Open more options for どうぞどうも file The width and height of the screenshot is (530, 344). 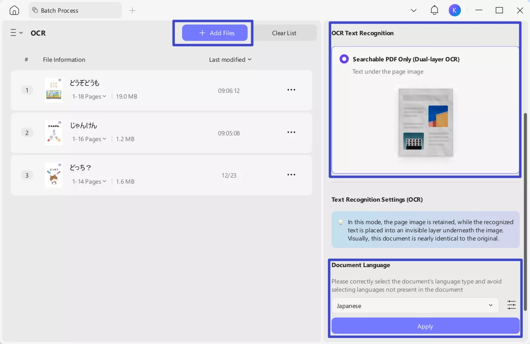pos(291,90)
